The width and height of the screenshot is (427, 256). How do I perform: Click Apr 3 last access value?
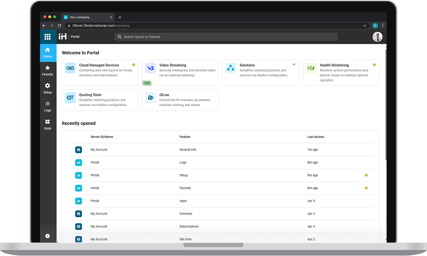pyautogui.click(x=311, y=201)
